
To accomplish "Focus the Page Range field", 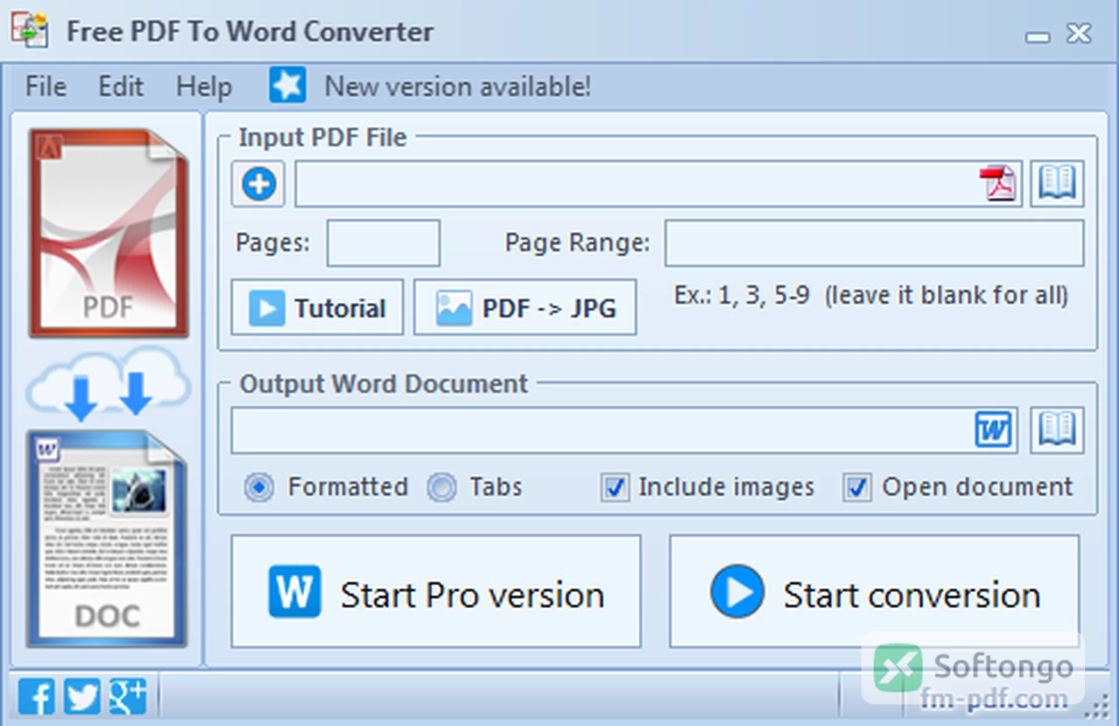I will tap(874, 243).
